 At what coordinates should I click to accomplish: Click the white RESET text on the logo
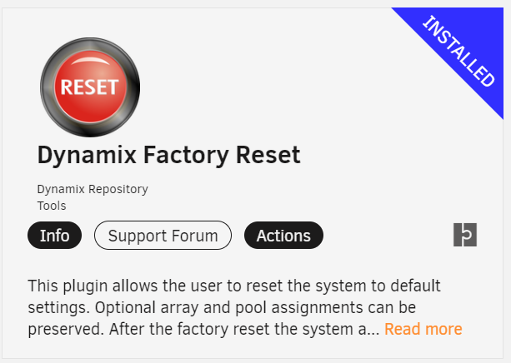89,87
